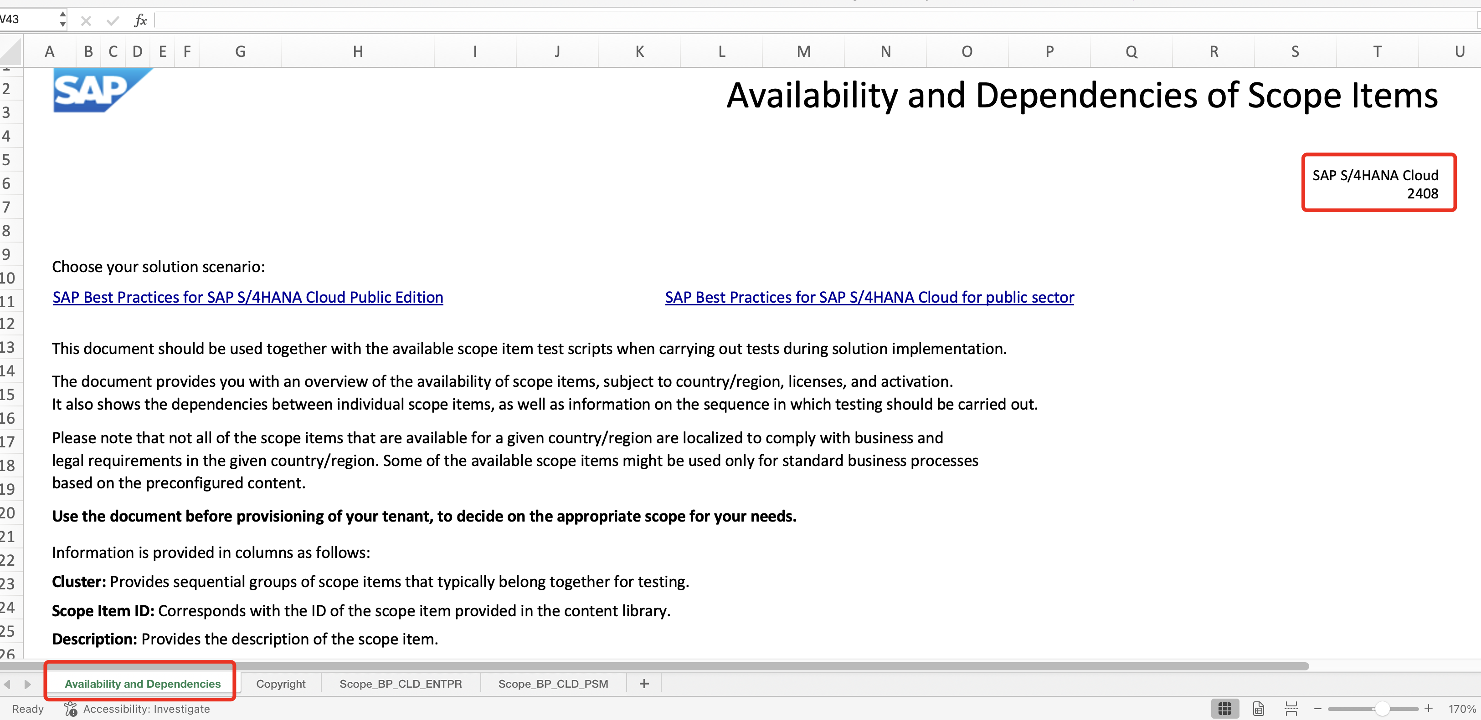This screenshot has height=720, width=1481.
Task: Click the New Sheet plus button
Action: (x=643, y=683)
